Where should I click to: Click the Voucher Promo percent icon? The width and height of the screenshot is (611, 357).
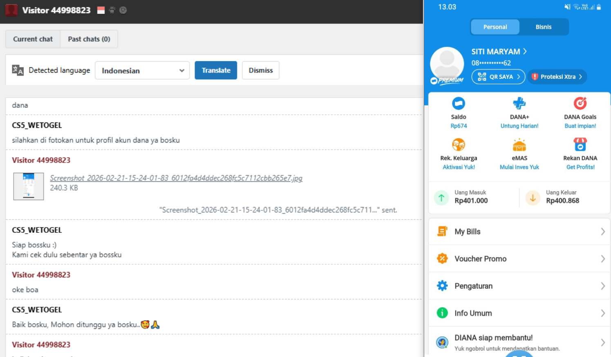click(x=442, y=259)
